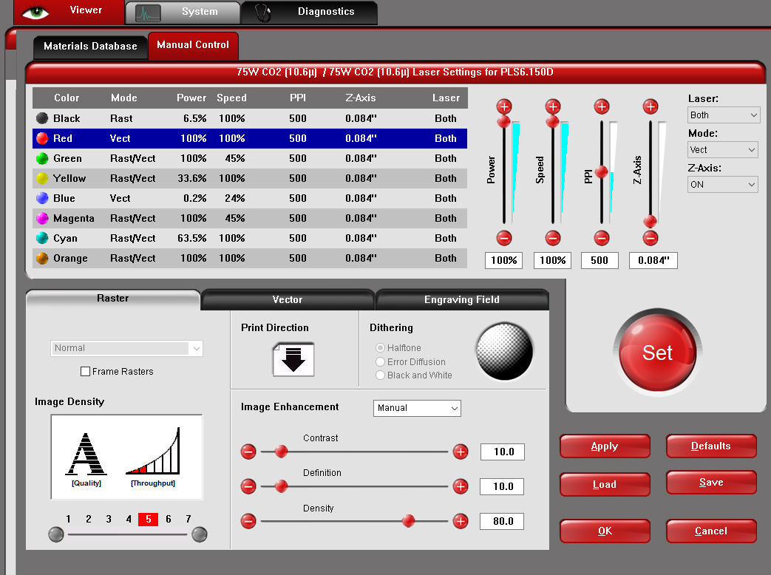Lower Z-Axis with the minus icon

[x=650, y=239]
